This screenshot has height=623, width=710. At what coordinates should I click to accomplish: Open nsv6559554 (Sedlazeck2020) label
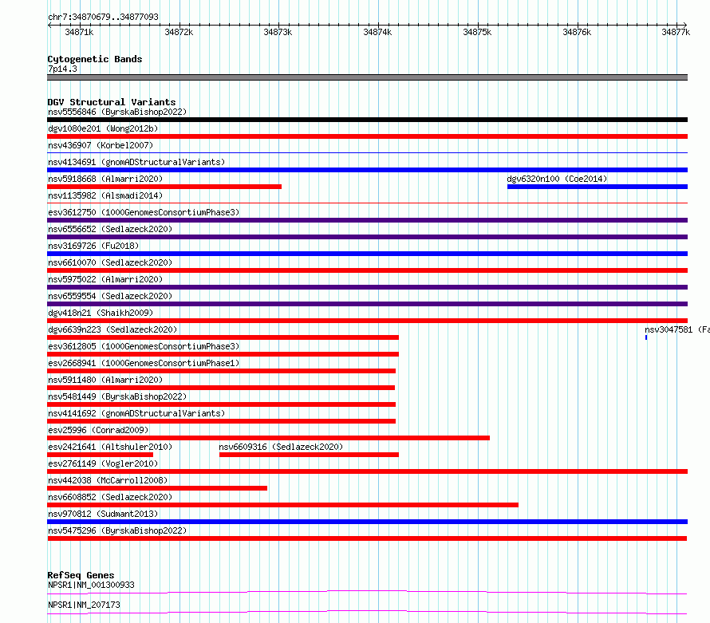tap(110, 296)
